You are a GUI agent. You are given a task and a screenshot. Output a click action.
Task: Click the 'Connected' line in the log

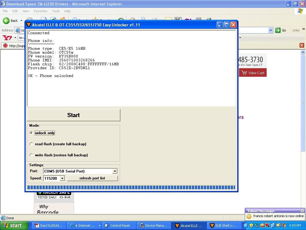click(x=39, y=33)
